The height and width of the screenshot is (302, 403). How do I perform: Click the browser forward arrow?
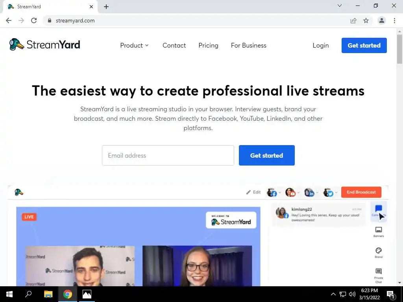coord(21,20)
